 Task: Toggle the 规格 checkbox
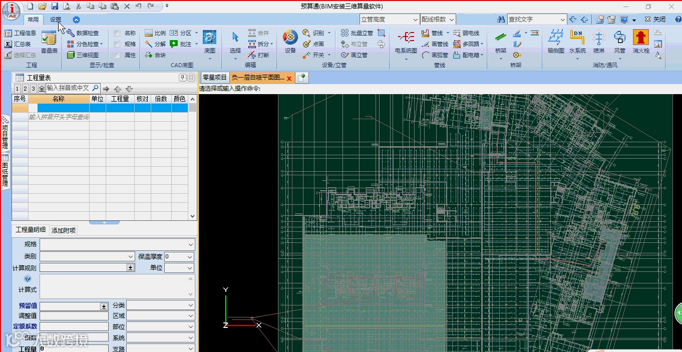click(x=117, y=45)
